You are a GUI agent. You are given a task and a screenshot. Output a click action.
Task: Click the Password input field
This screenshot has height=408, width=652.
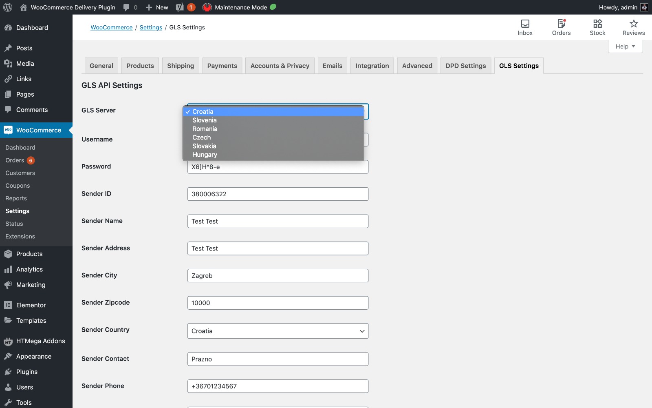[x=278, y=167]
